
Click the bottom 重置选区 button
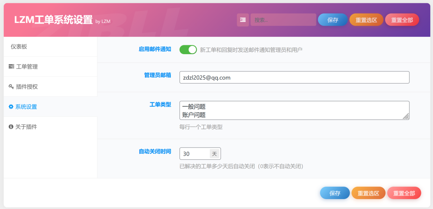tap(368, 193)
